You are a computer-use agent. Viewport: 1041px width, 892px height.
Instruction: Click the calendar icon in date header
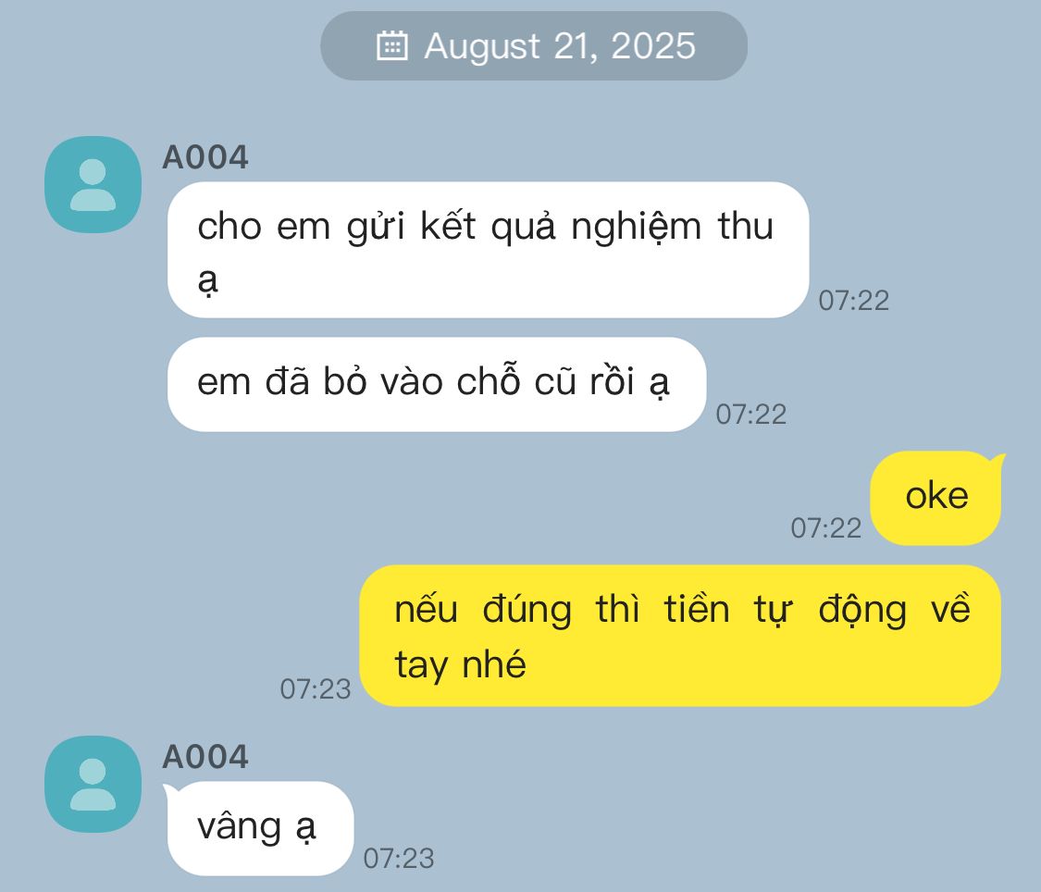click(x=391, y=45)
